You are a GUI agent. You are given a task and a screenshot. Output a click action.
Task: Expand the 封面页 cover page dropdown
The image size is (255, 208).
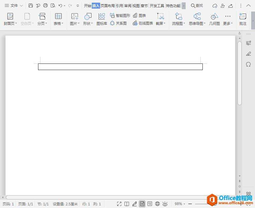(10, 23)
